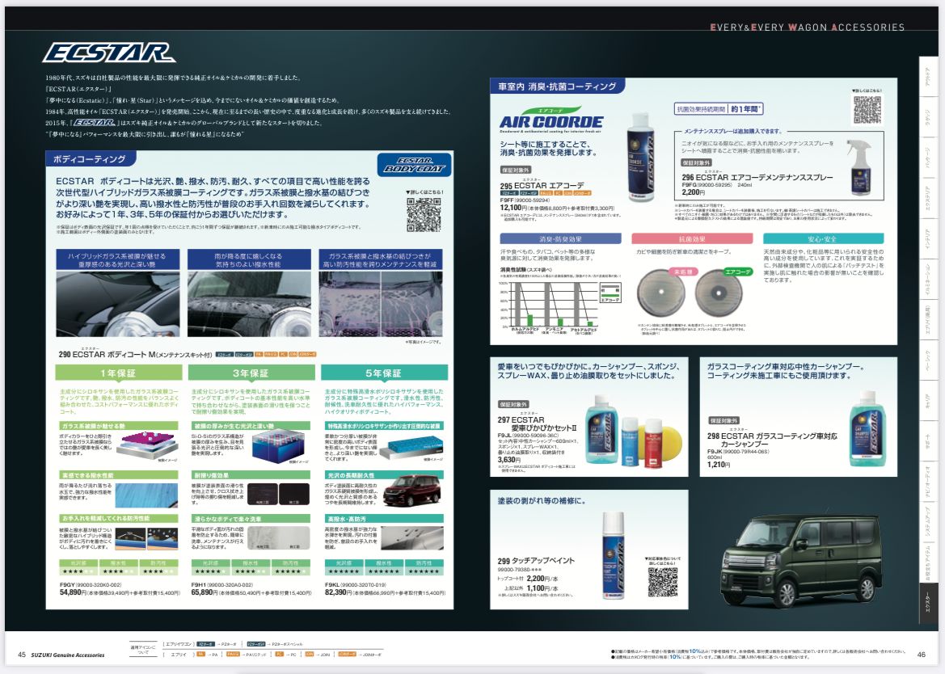
Task: Select the 1年保証 warranty header
Action: (x=118, y=373)
